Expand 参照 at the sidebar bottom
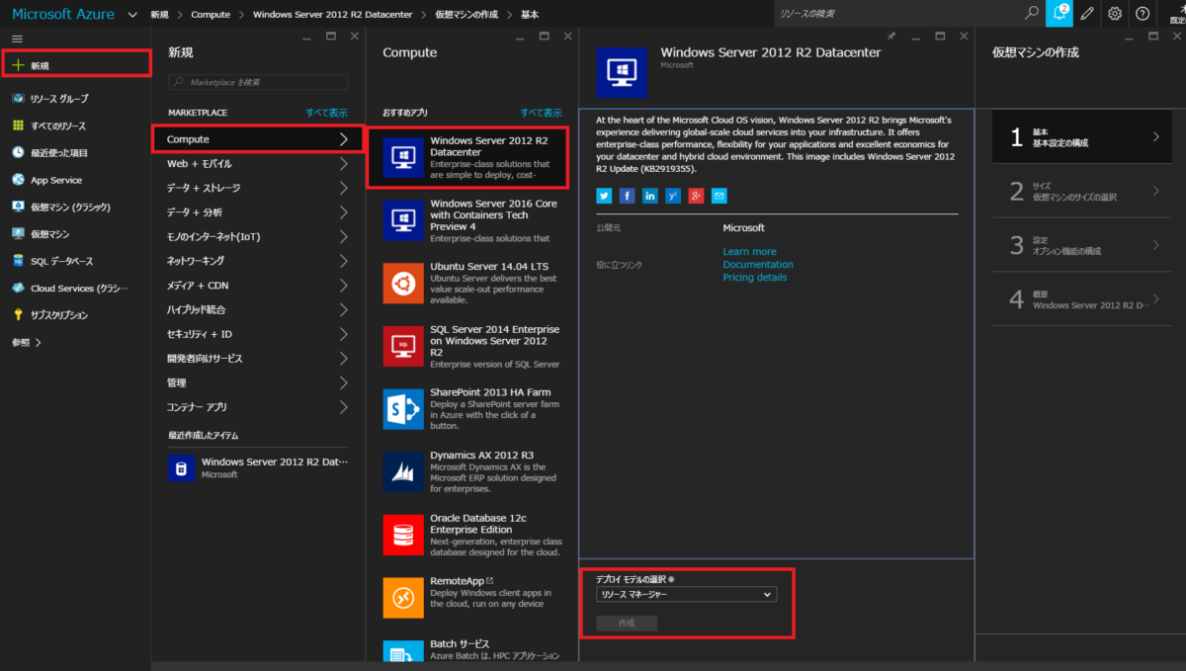 [x=27, y=342]
